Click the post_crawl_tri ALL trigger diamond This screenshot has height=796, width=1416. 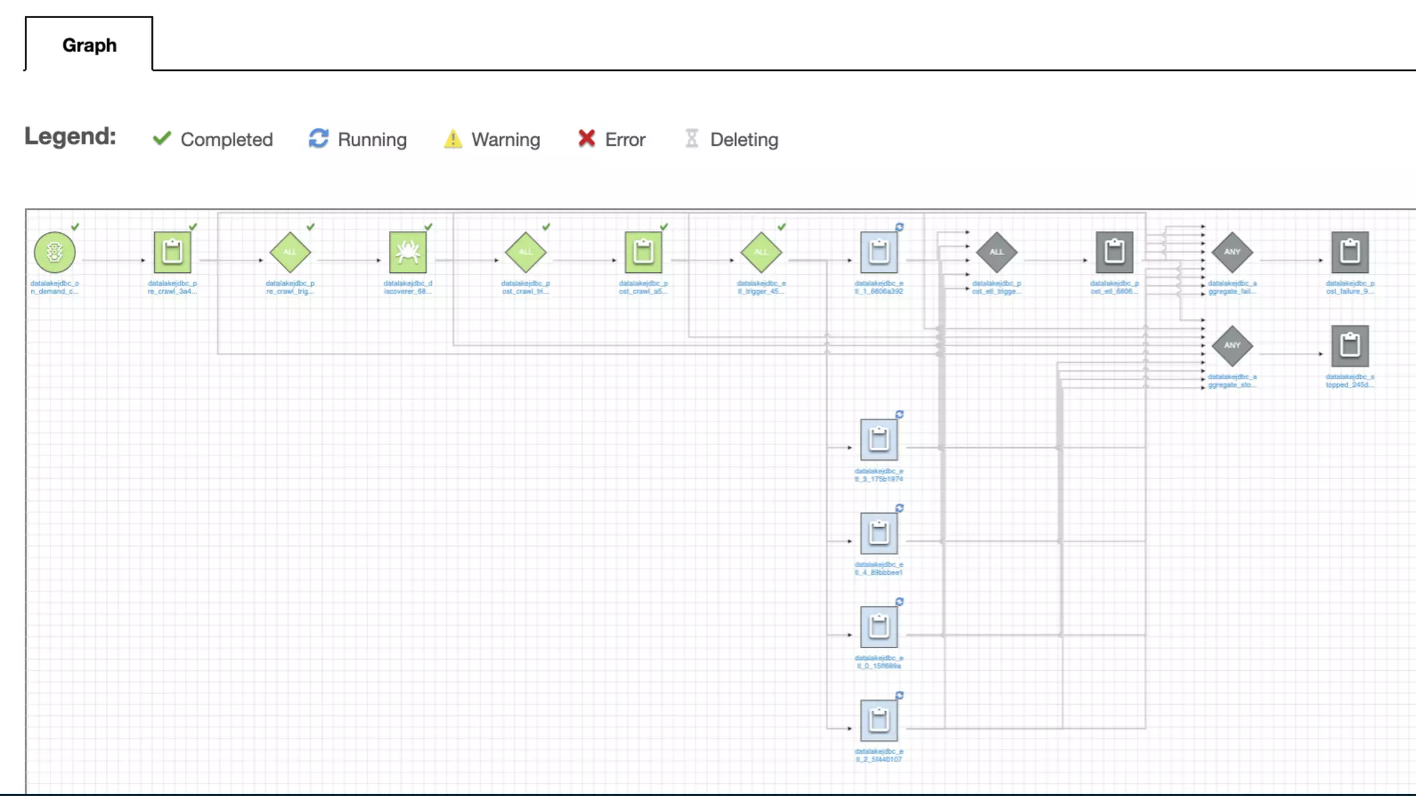[525, 252]
